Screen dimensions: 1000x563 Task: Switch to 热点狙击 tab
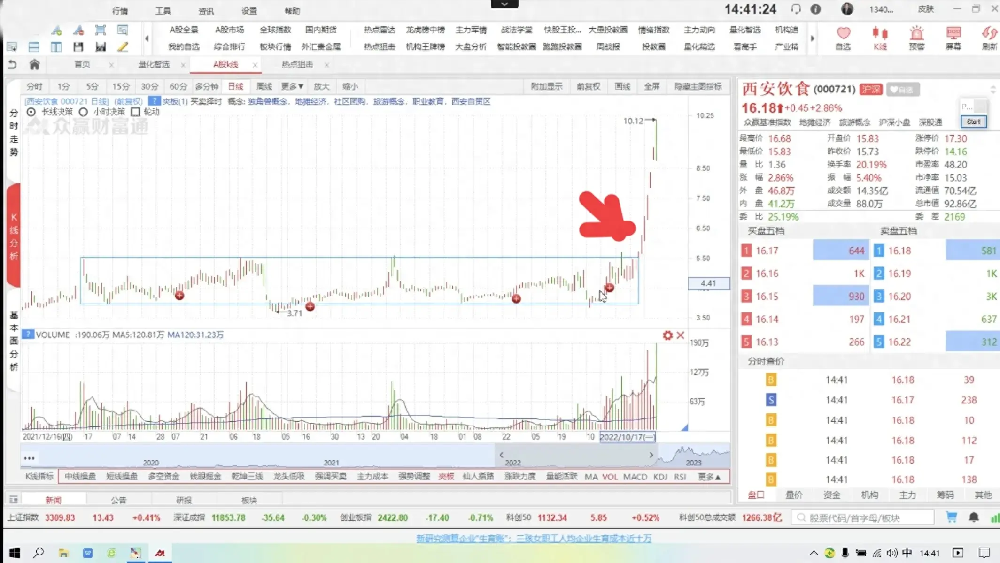pyautogui.click(x=297, y=65)
